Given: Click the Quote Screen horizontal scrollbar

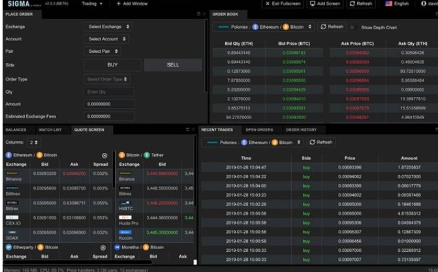Looking at the screenshot, I should click(x=78, y=262).
